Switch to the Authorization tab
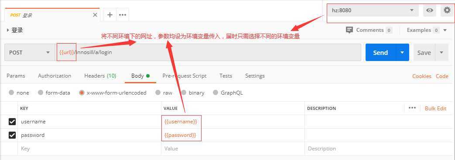Viewport: 455px width, 160px height. tap(55, 76)
